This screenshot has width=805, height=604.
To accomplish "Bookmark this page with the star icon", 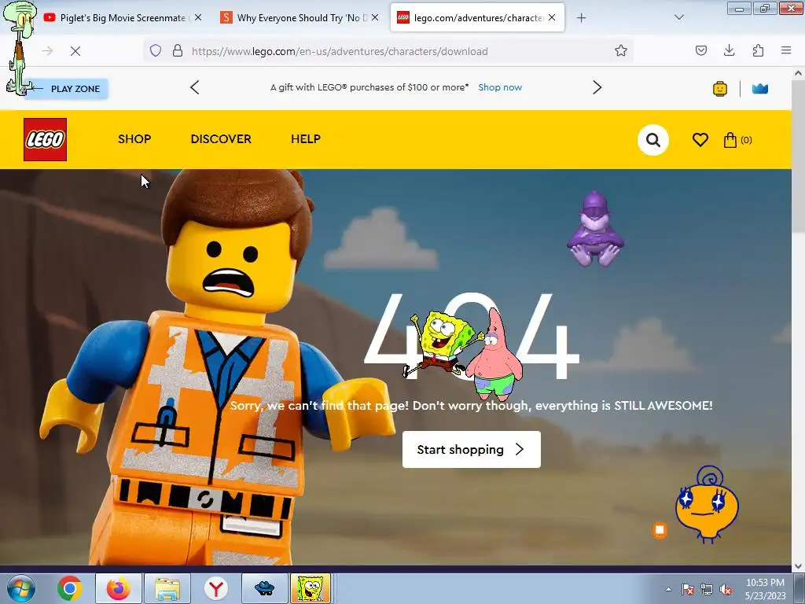I will [621, 51].
